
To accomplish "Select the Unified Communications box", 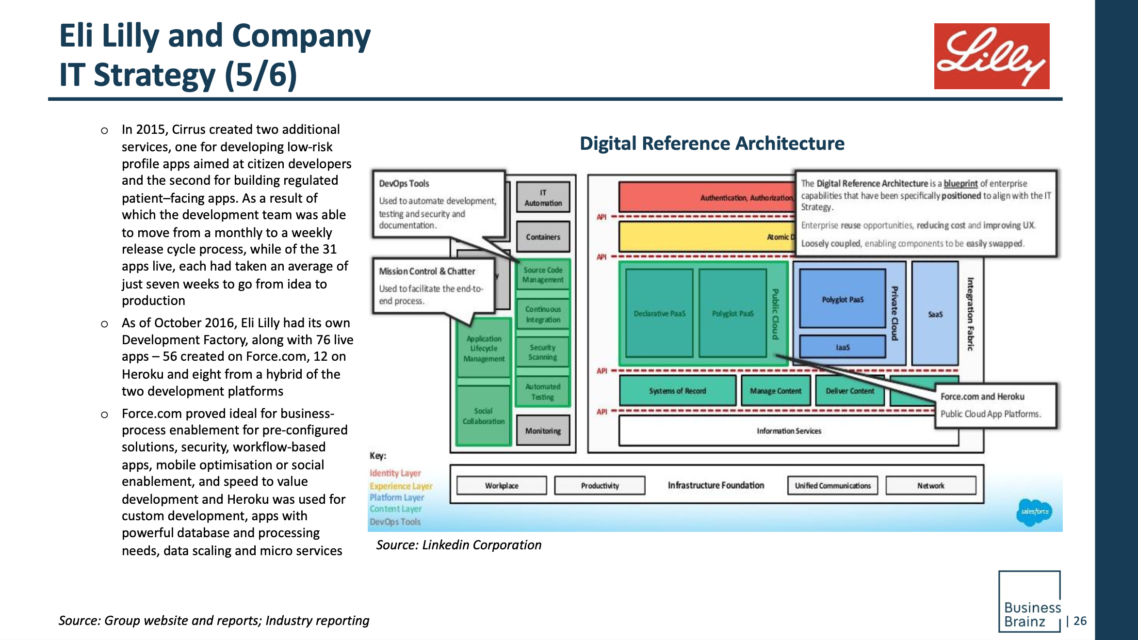I will click(x=833, y=485).
